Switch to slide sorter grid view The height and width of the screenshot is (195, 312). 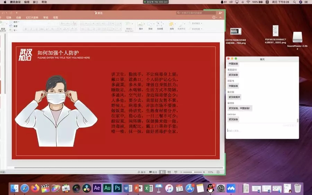point(169,172)
